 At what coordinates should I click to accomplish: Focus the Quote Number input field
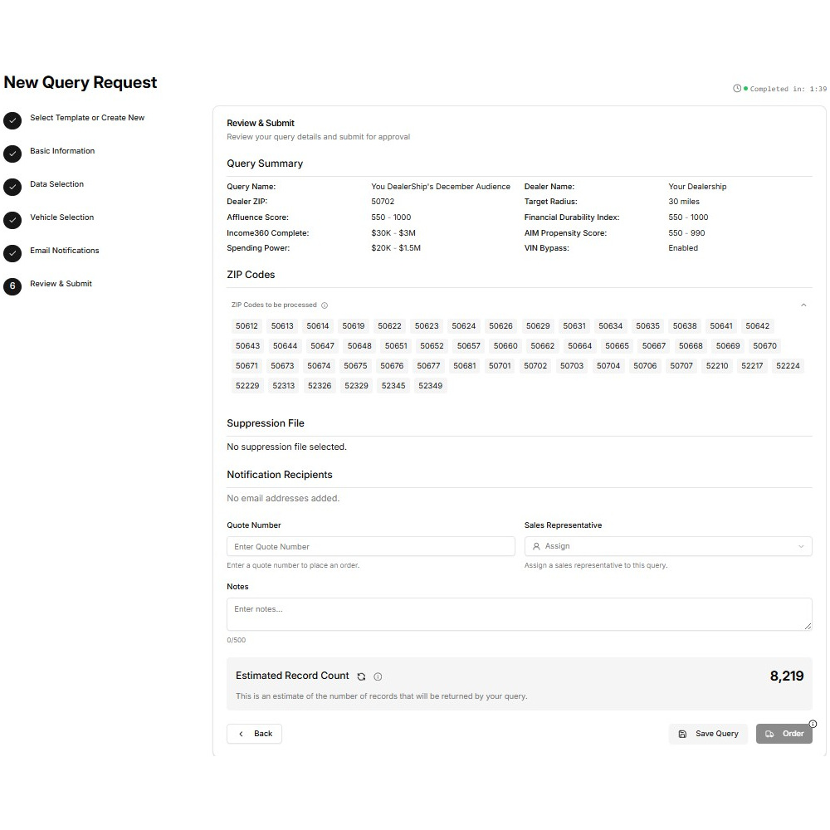tap(370, 546)
